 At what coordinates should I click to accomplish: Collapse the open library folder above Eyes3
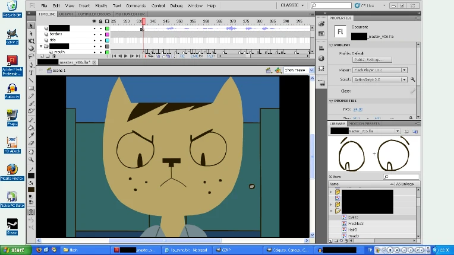[x=331, y=211]
